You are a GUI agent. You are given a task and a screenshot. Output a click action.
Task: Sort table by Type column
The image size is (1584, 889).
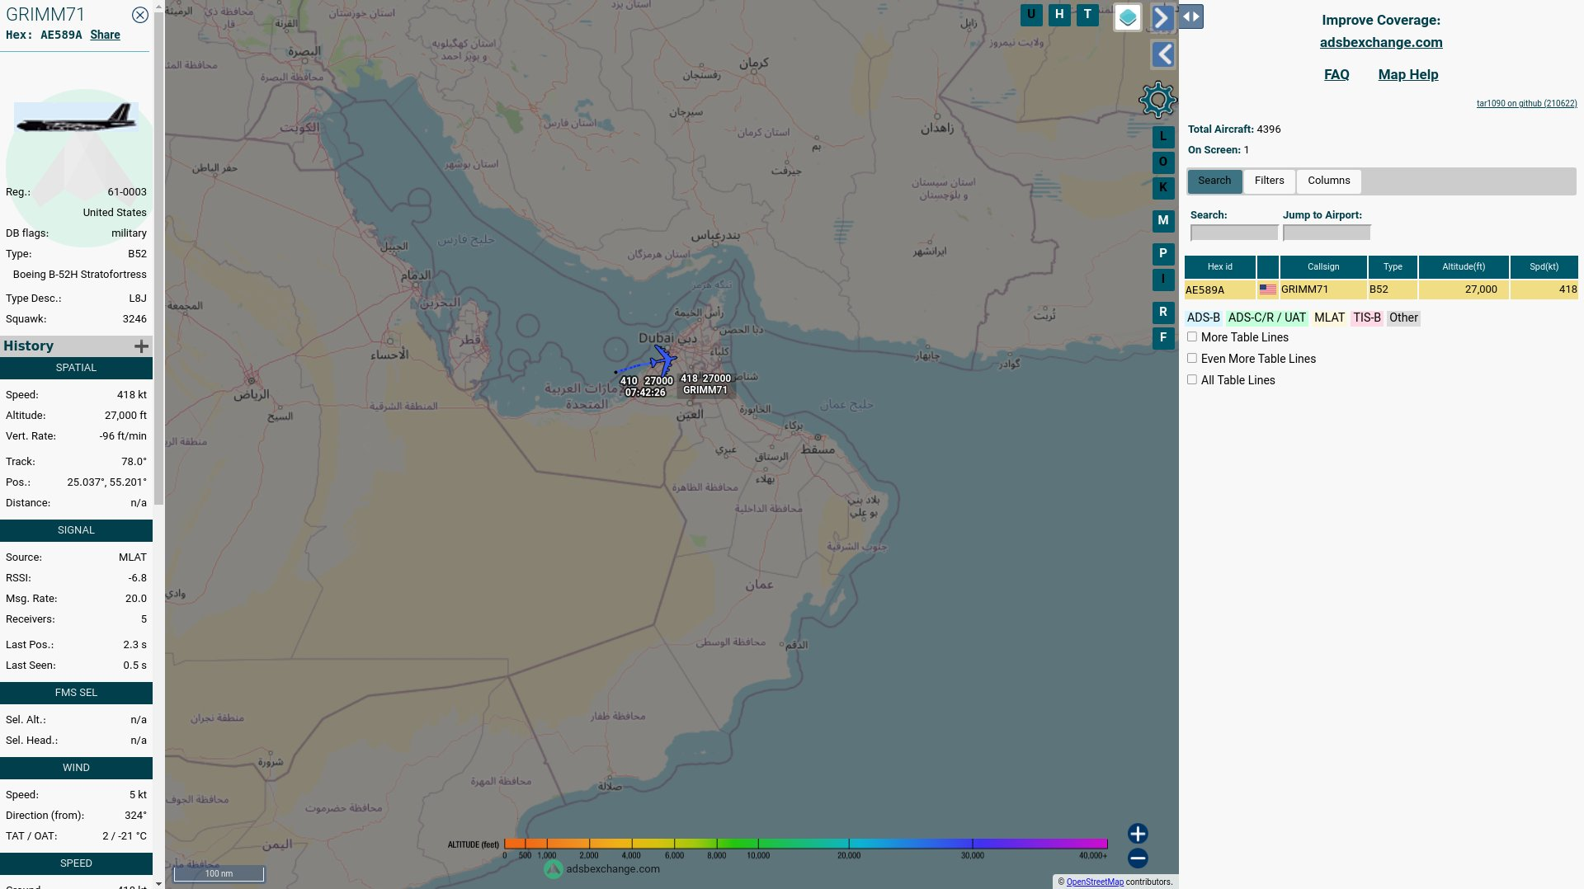click(x=1393, y=267)
